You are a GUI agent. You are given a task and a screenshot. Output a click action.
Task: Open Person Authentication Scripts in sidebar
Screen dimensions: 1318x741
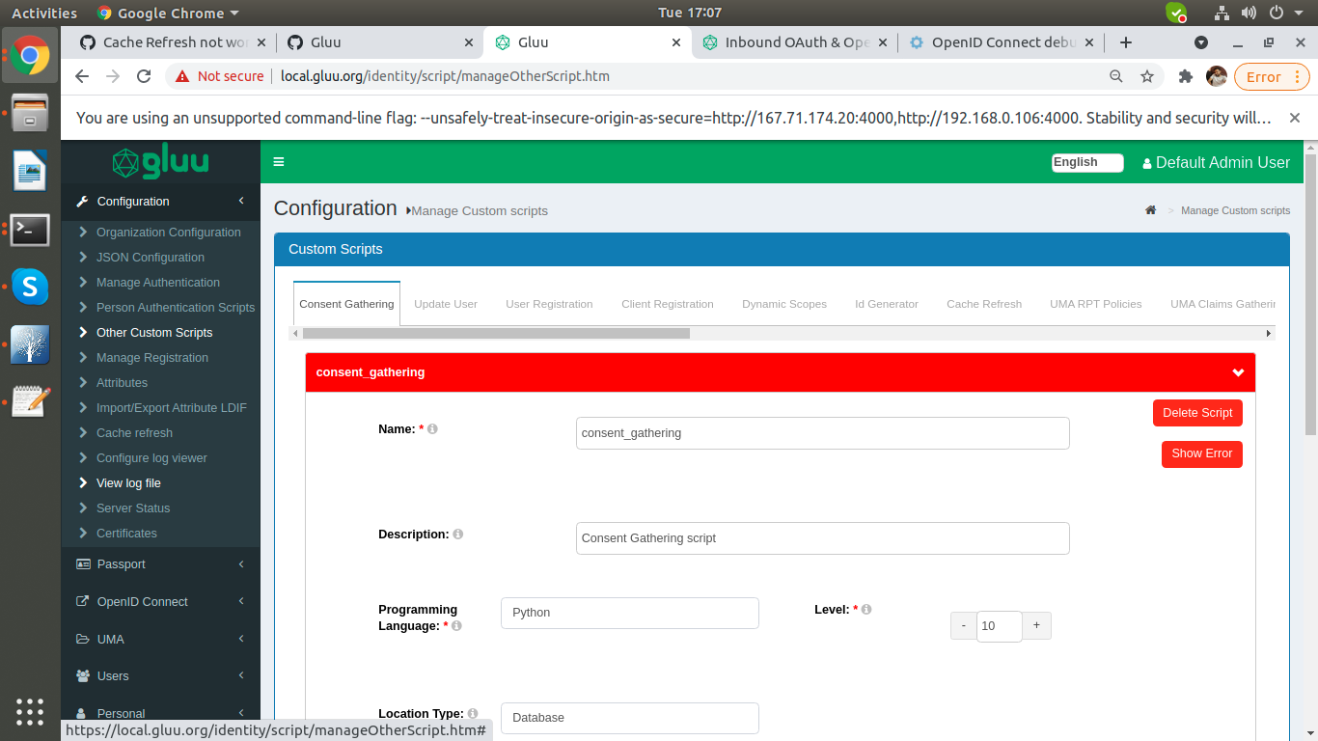(x=175, y=308)
